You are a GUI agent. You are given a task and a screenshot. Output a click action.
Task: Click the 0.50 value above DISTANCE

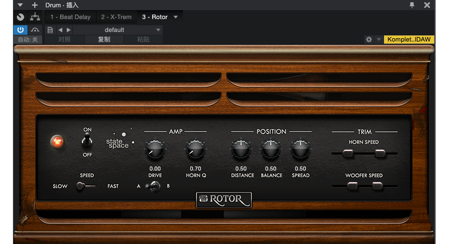click(241, 168)
